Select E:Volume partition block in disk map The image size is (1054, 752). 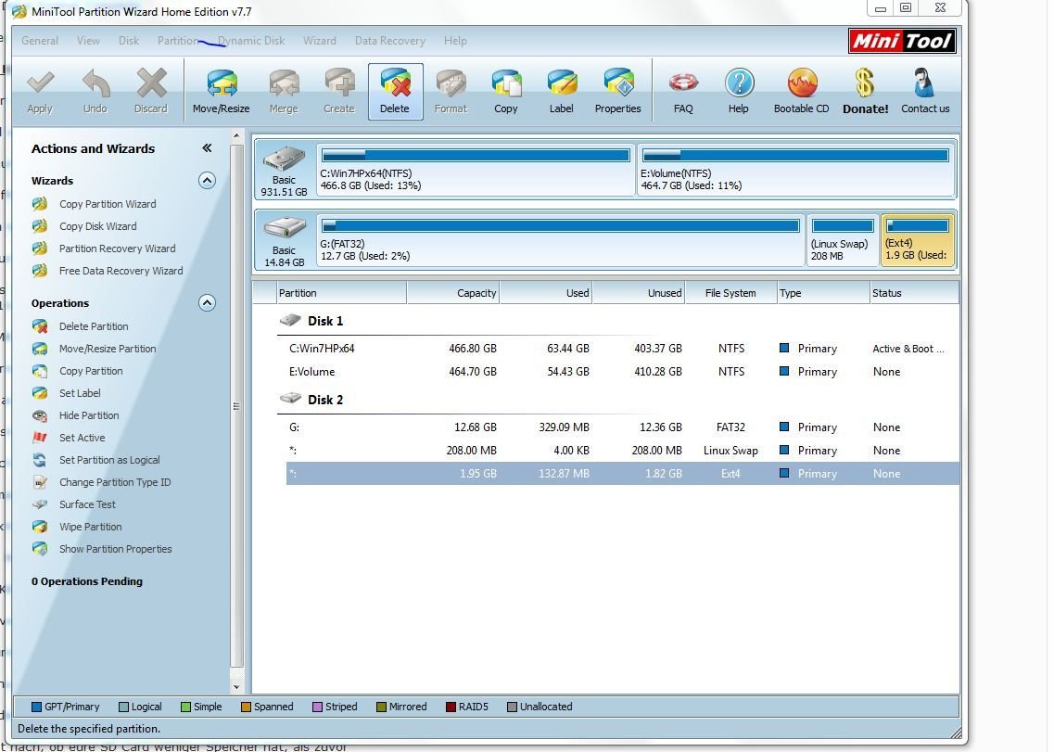(796, 170)
